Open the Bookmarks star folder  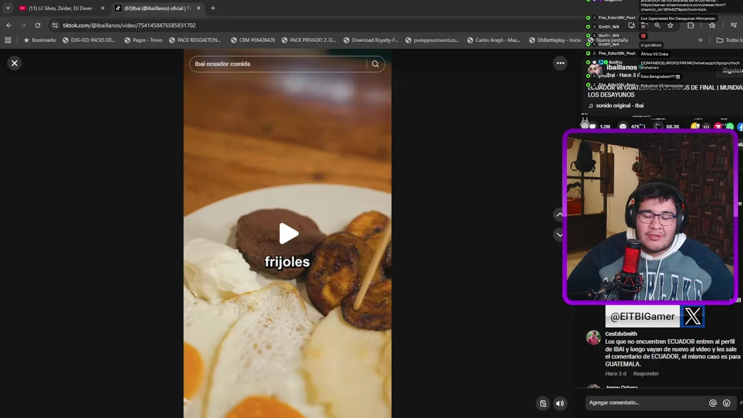click(39, 40)
